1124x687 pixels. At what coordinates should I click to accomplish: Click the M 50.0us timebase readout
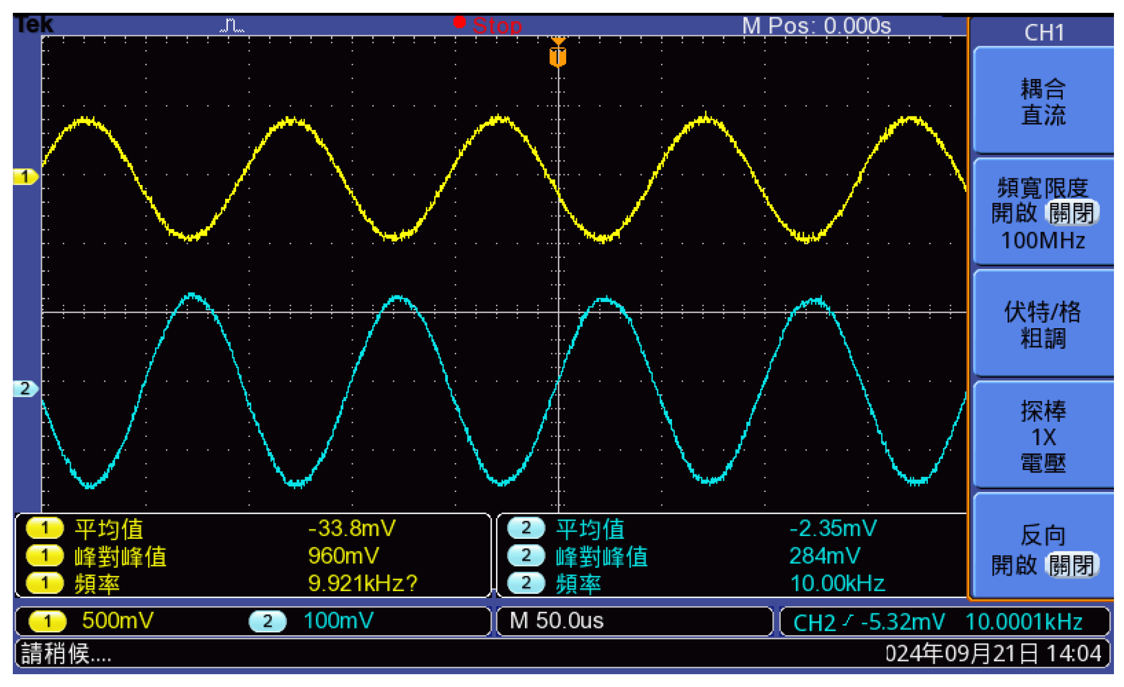tap(556, 621)
